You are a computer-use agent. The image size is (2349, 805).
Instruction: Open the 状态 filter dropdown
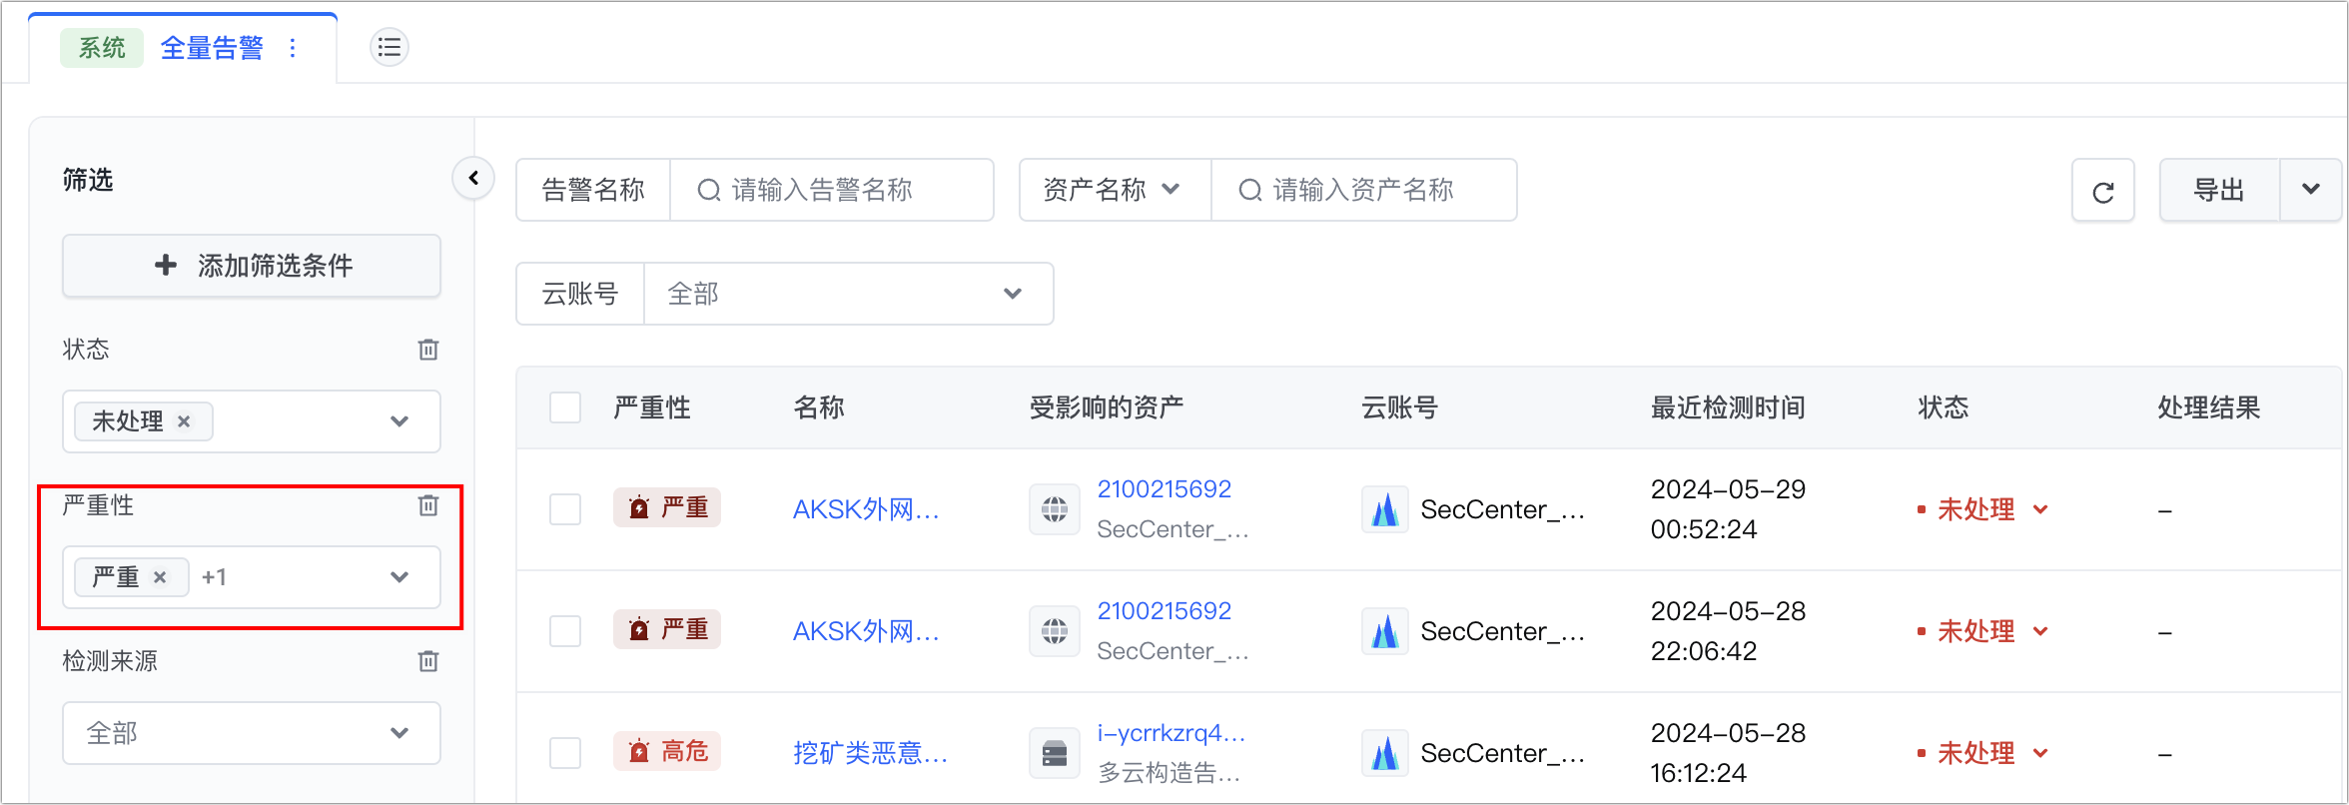252,421
